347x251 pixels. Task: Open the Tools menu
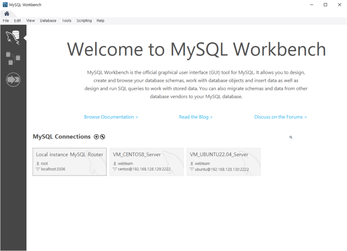coord(66,21)
